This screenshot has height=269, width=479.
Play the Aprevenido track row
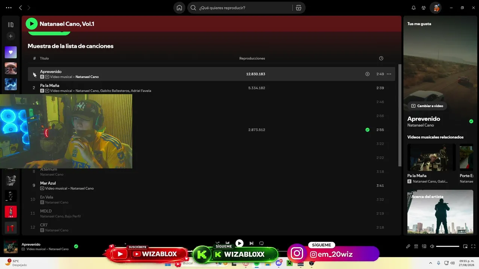(x=211, y=74)
